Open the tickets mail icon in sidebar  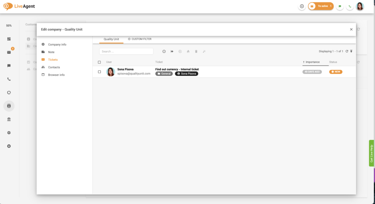9,52
